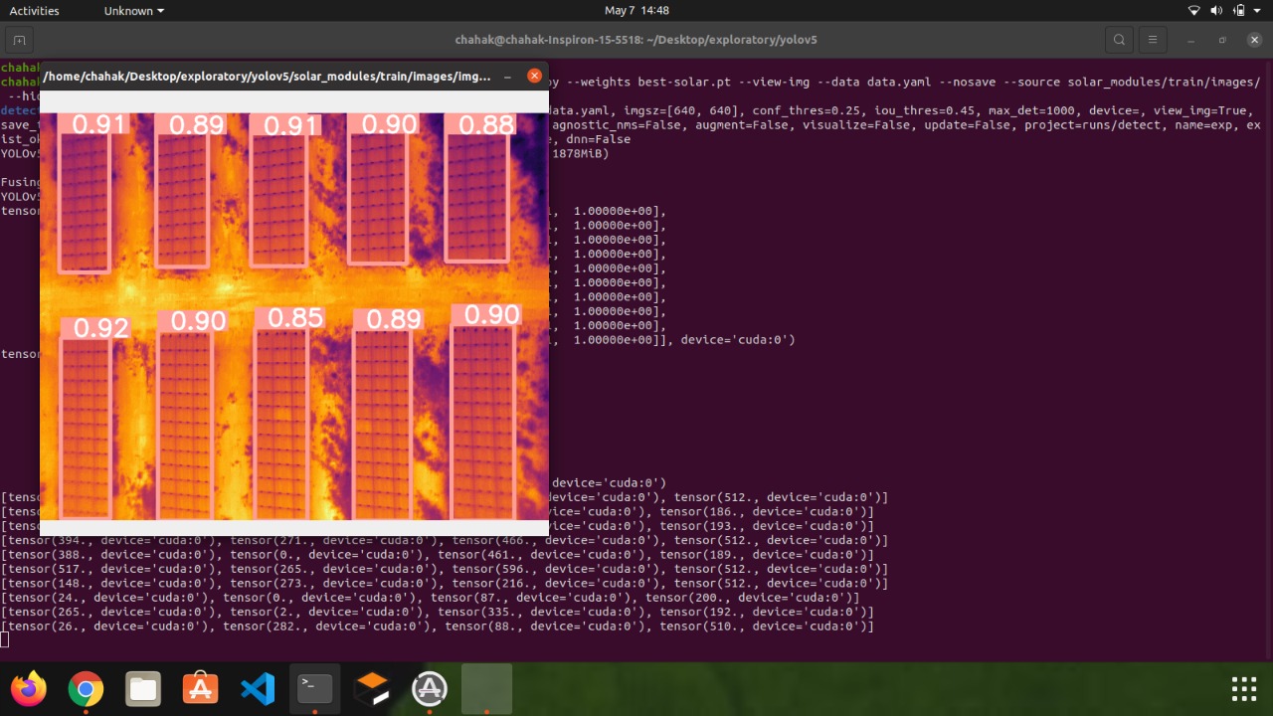Open the Files manager in dock

point(143,688)
